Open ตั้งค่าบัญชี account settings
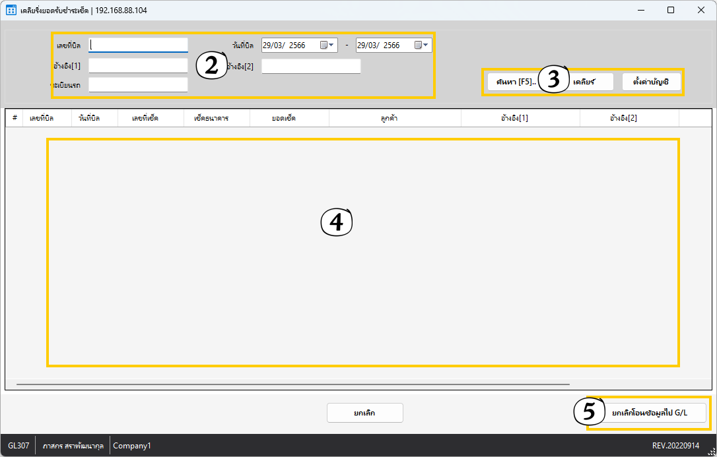 651,82
